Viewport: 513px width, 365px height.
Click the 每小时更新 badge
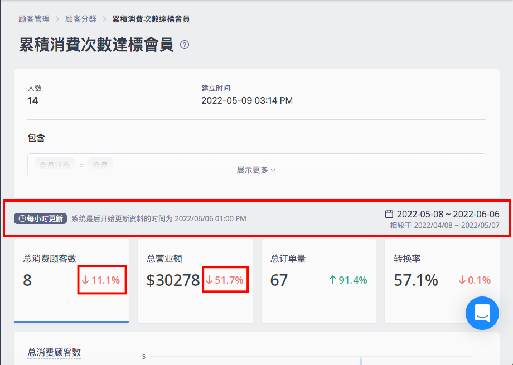pos(40,218)
